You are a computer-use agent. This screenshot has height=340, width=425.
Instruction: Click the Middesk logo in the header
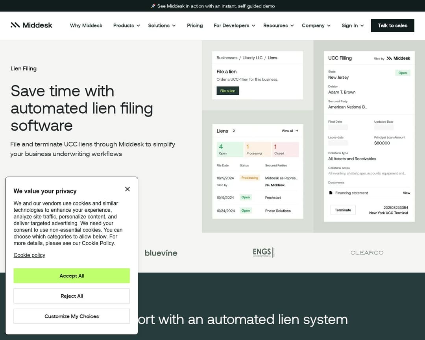[31, 25]
